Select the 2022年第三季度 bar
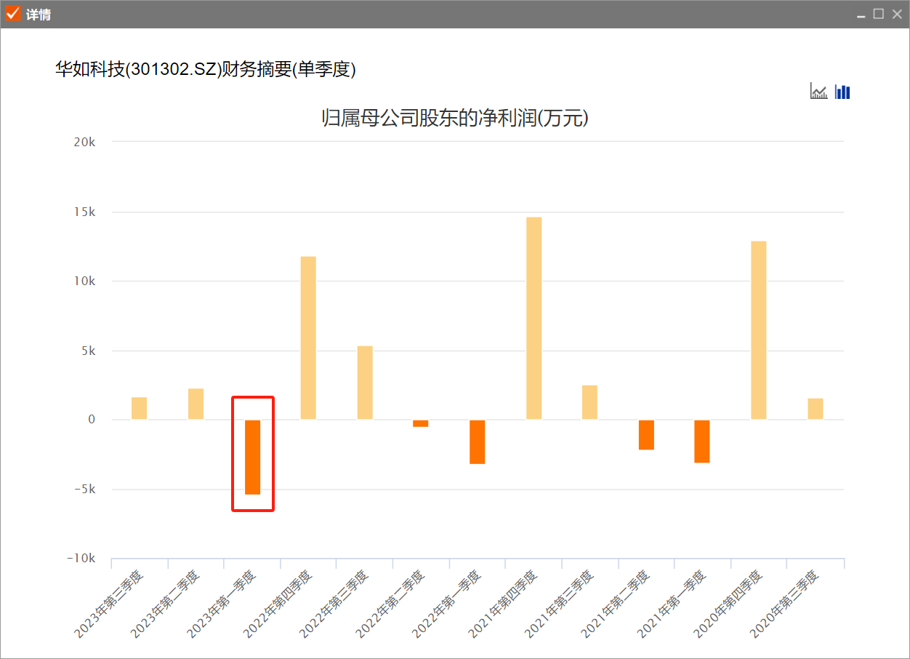910x659 pixels. point(365,383)
